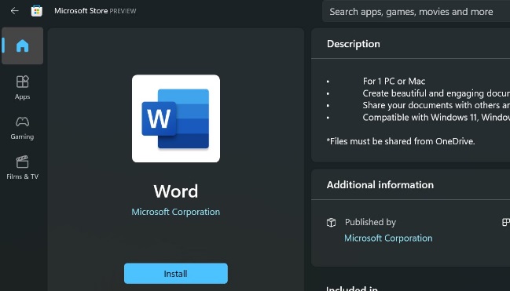The height and width of the screenshot is (291, 510).
Task: Open Microsoft Corporation link under Published by
Action: 388,238
